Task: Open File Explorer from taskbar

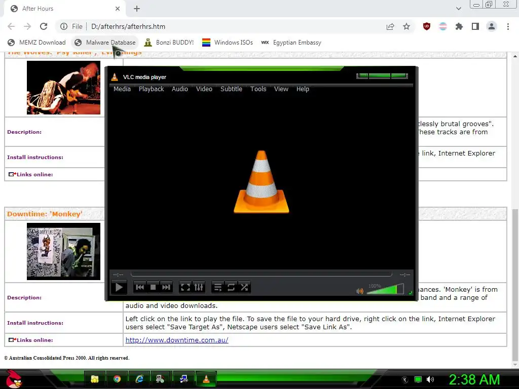Action: point(95,379)
